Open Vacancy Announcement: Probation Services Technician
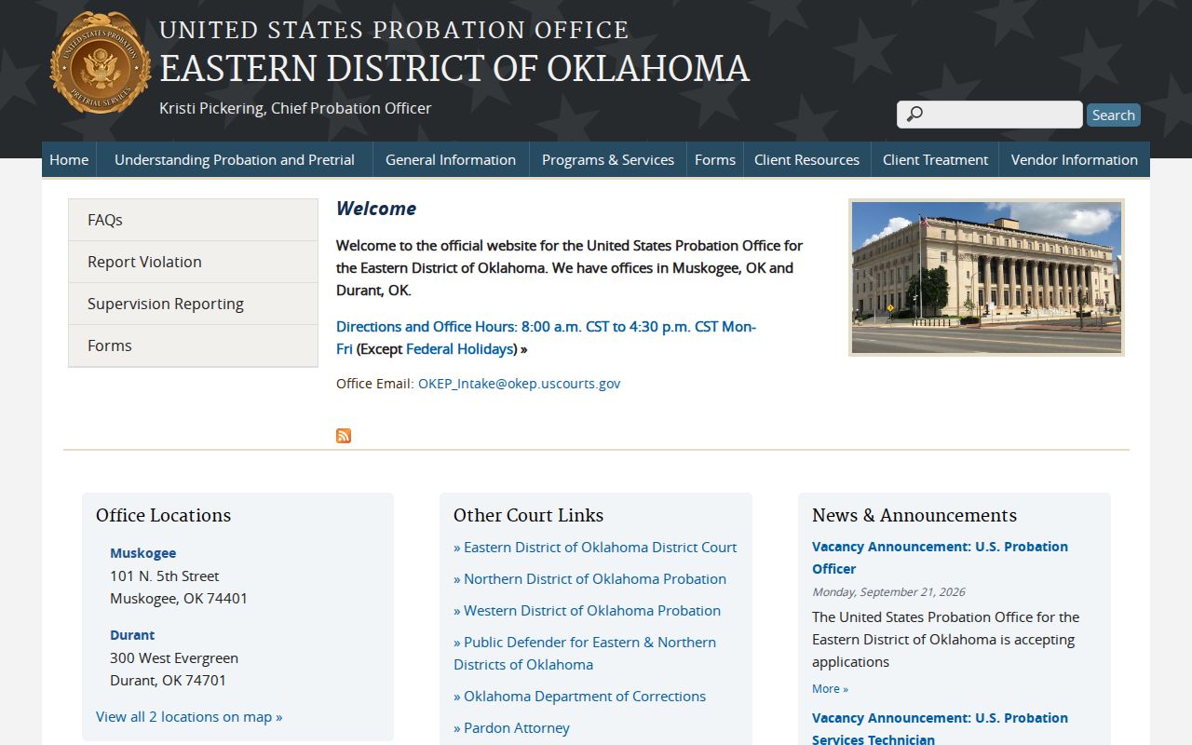The width and height of the screenshot is (1192, 745). (x=940, y=728)
